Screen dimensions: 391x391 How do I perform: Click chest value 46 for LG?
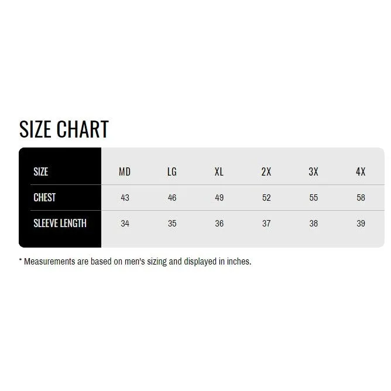coord(172,197)
